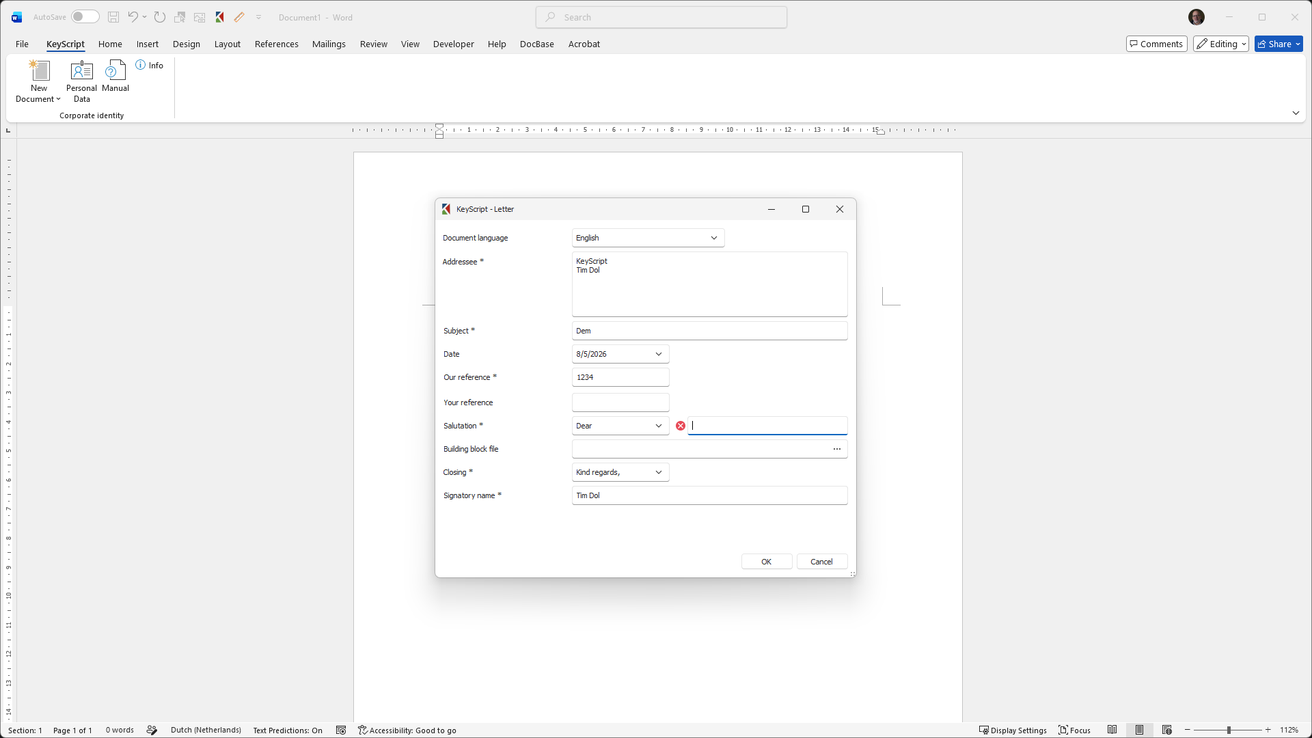Screen dimensions: 1312x738
Task: Click the Search box in title bar
Action: click(x=661, y=17)
